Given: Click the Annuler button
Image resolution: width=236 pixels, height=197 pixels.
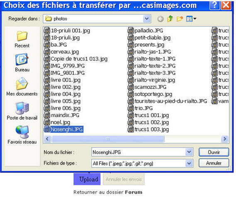Looking at the screenshot, I should [x=214, y=163].
